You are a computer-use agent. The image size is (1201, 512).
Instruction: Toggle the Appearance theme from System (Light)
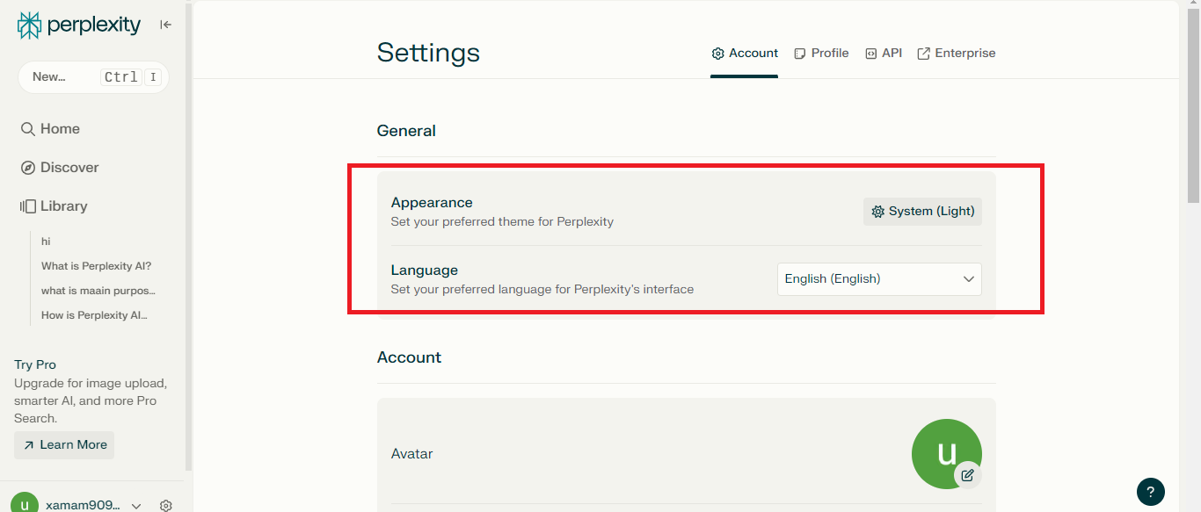click(x=921, y=211)
